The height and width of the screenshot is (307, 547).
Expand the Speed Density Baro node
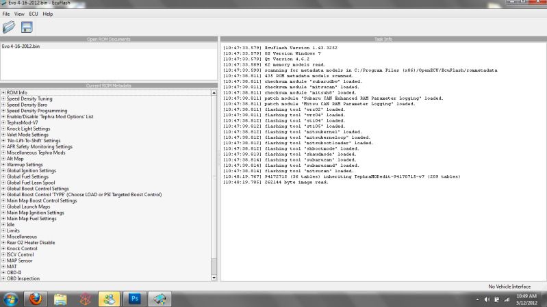coord(3,105)
